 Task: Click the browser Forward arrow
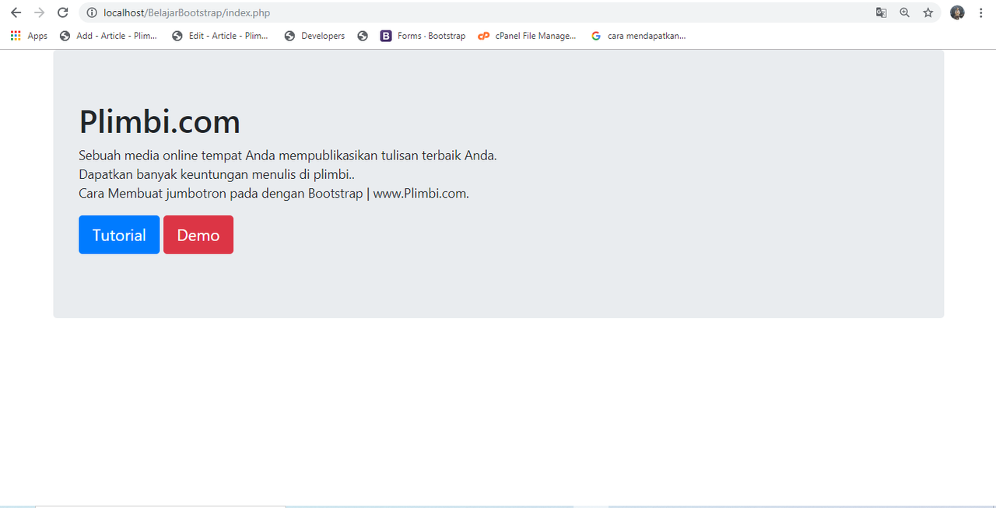[x=40, y=12]
